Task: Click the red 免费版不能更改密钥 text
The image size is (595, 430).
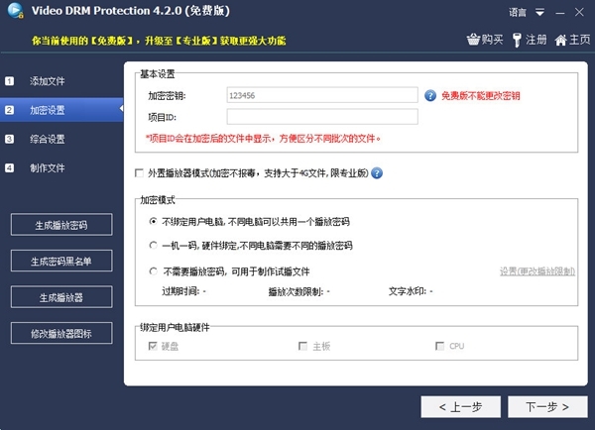Action: [x=480, y=95]
